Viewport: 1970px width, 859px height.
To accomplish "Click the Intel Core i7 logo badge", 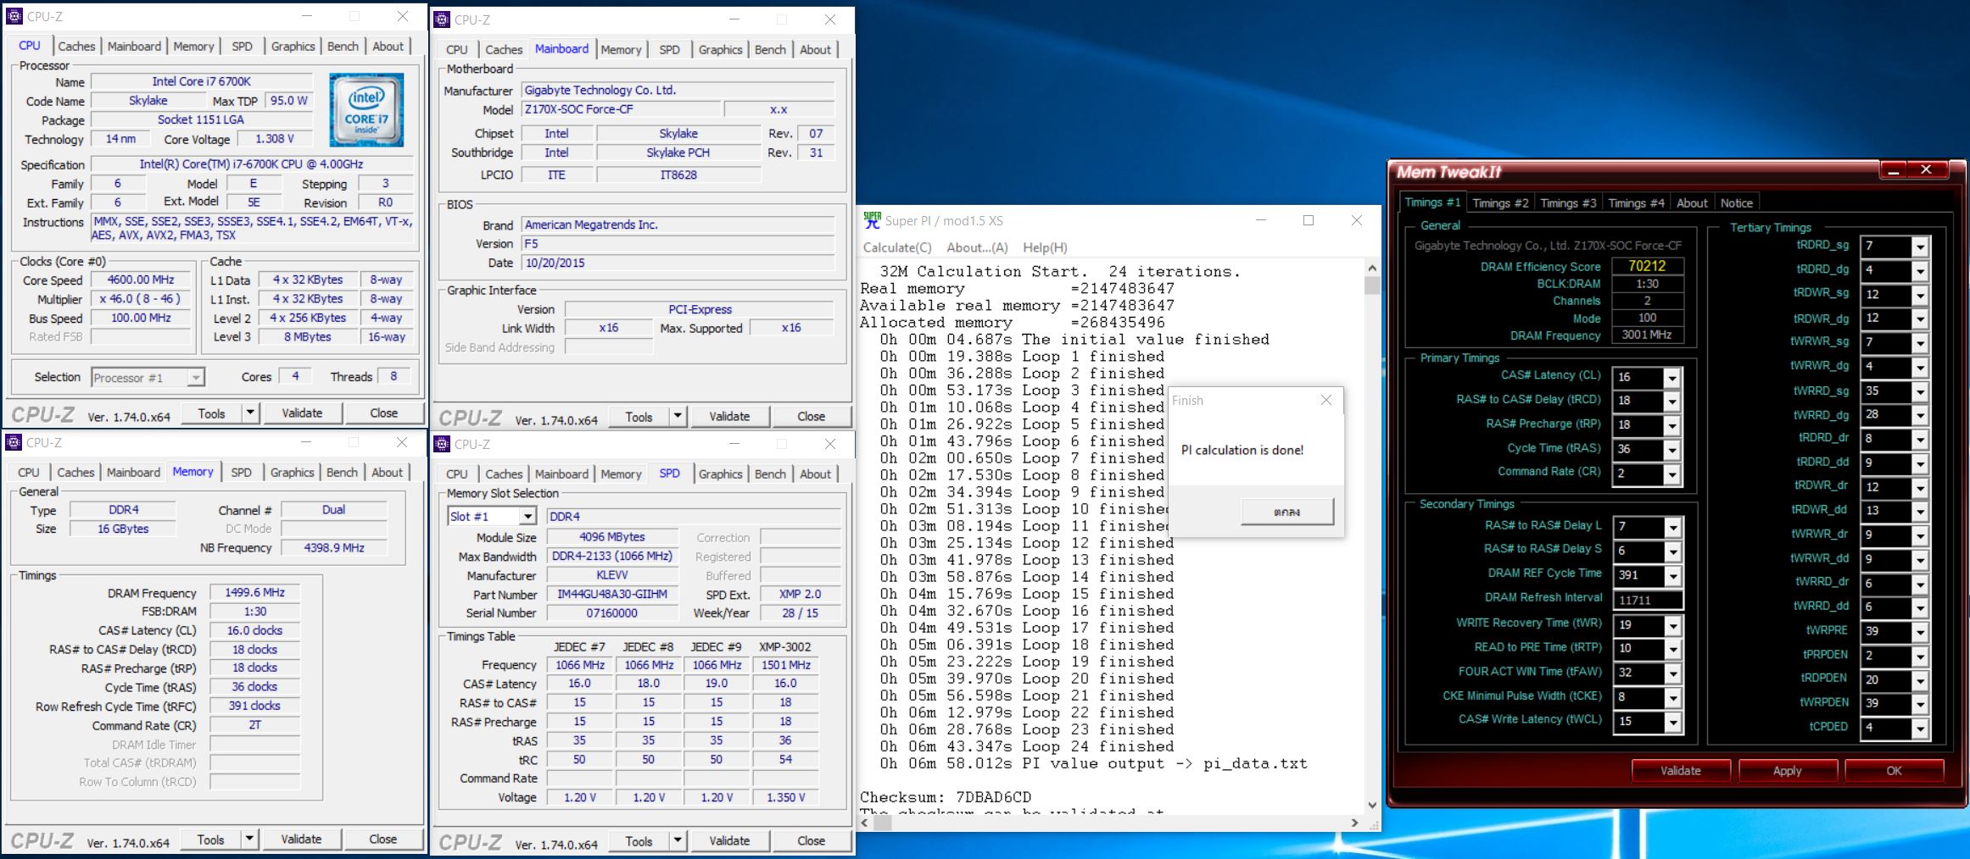I will point(366,110).
